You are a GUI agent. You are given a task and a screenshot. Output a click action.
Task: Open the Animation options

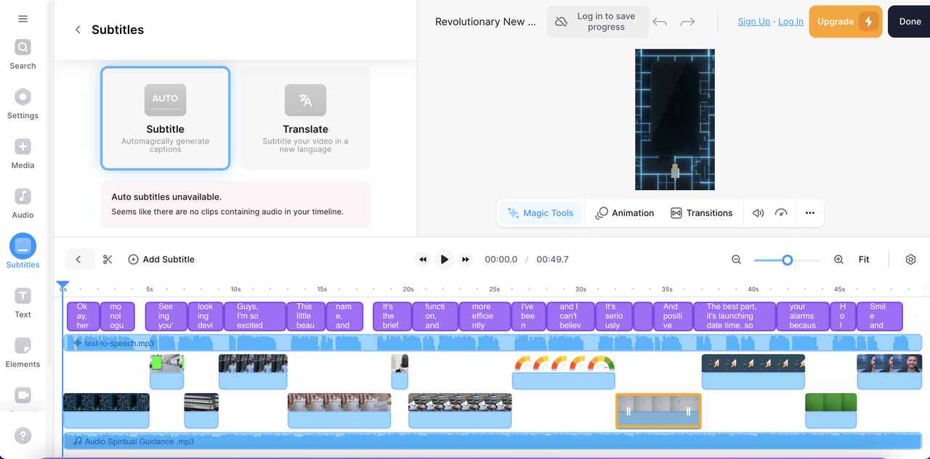[625, 213]
